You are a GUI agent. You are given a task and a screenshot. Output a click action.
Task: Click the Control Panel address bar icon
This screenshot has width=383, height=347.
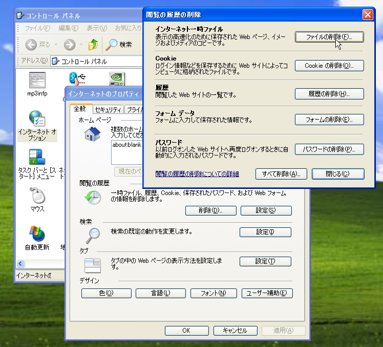tap(56, 61)
